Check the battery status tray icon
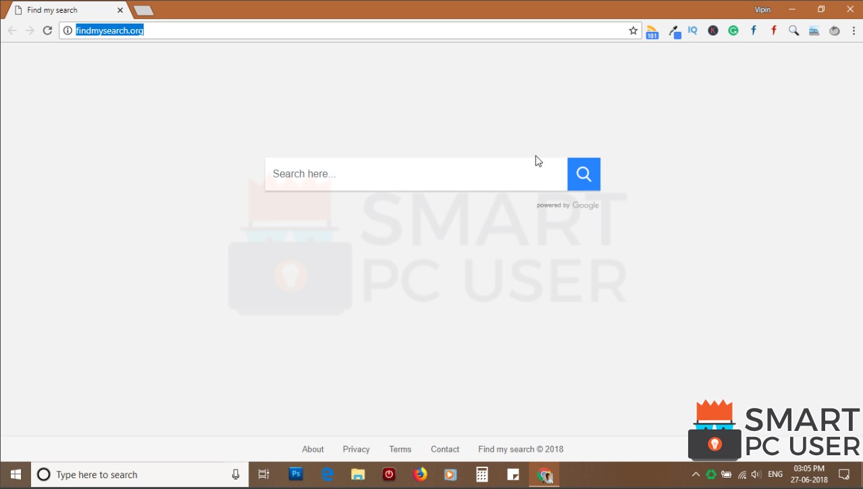Viewport: 863px width, 489px height. (727, 475)
